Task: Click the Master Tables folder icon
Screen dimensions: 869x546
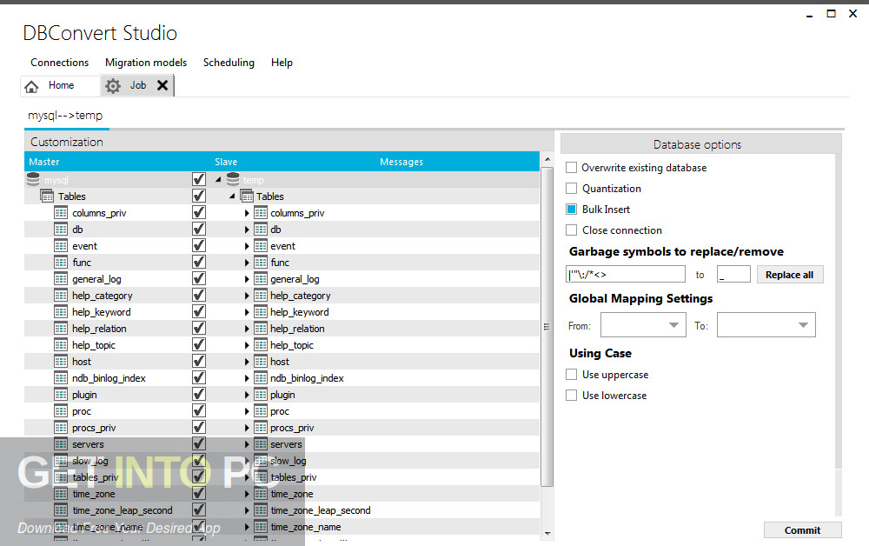Action: click(47, 196)
